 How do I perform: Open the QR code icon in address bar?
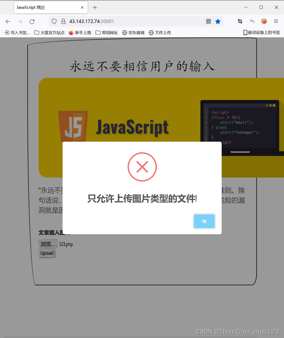click(x=208, y=21)
